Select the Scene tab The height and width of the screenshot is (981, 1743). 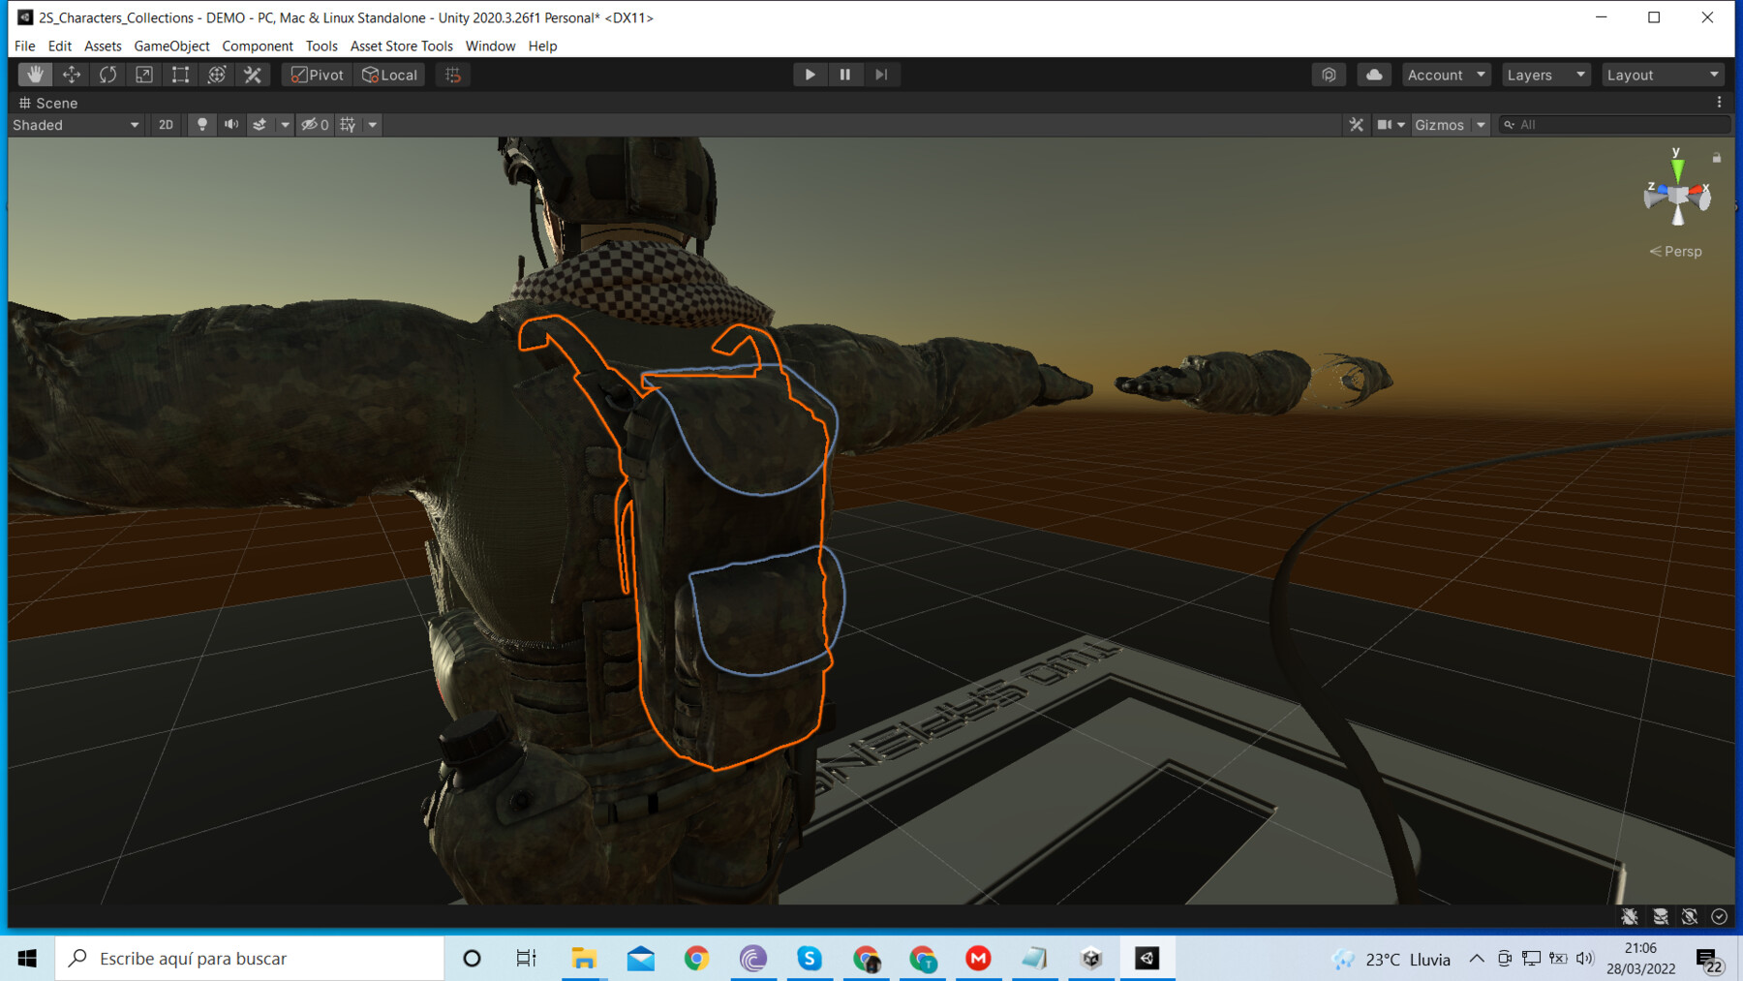click(x=48, y=103)
